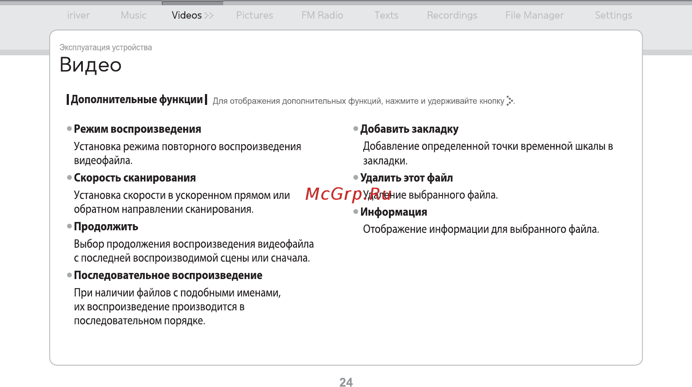692x387 pixels.
Task: Click 'Последовательное воспроизведение' heading
Action: (x=168, y=276)
